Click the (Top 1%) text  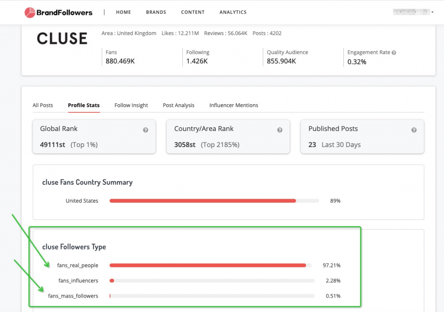click(84, 145)
